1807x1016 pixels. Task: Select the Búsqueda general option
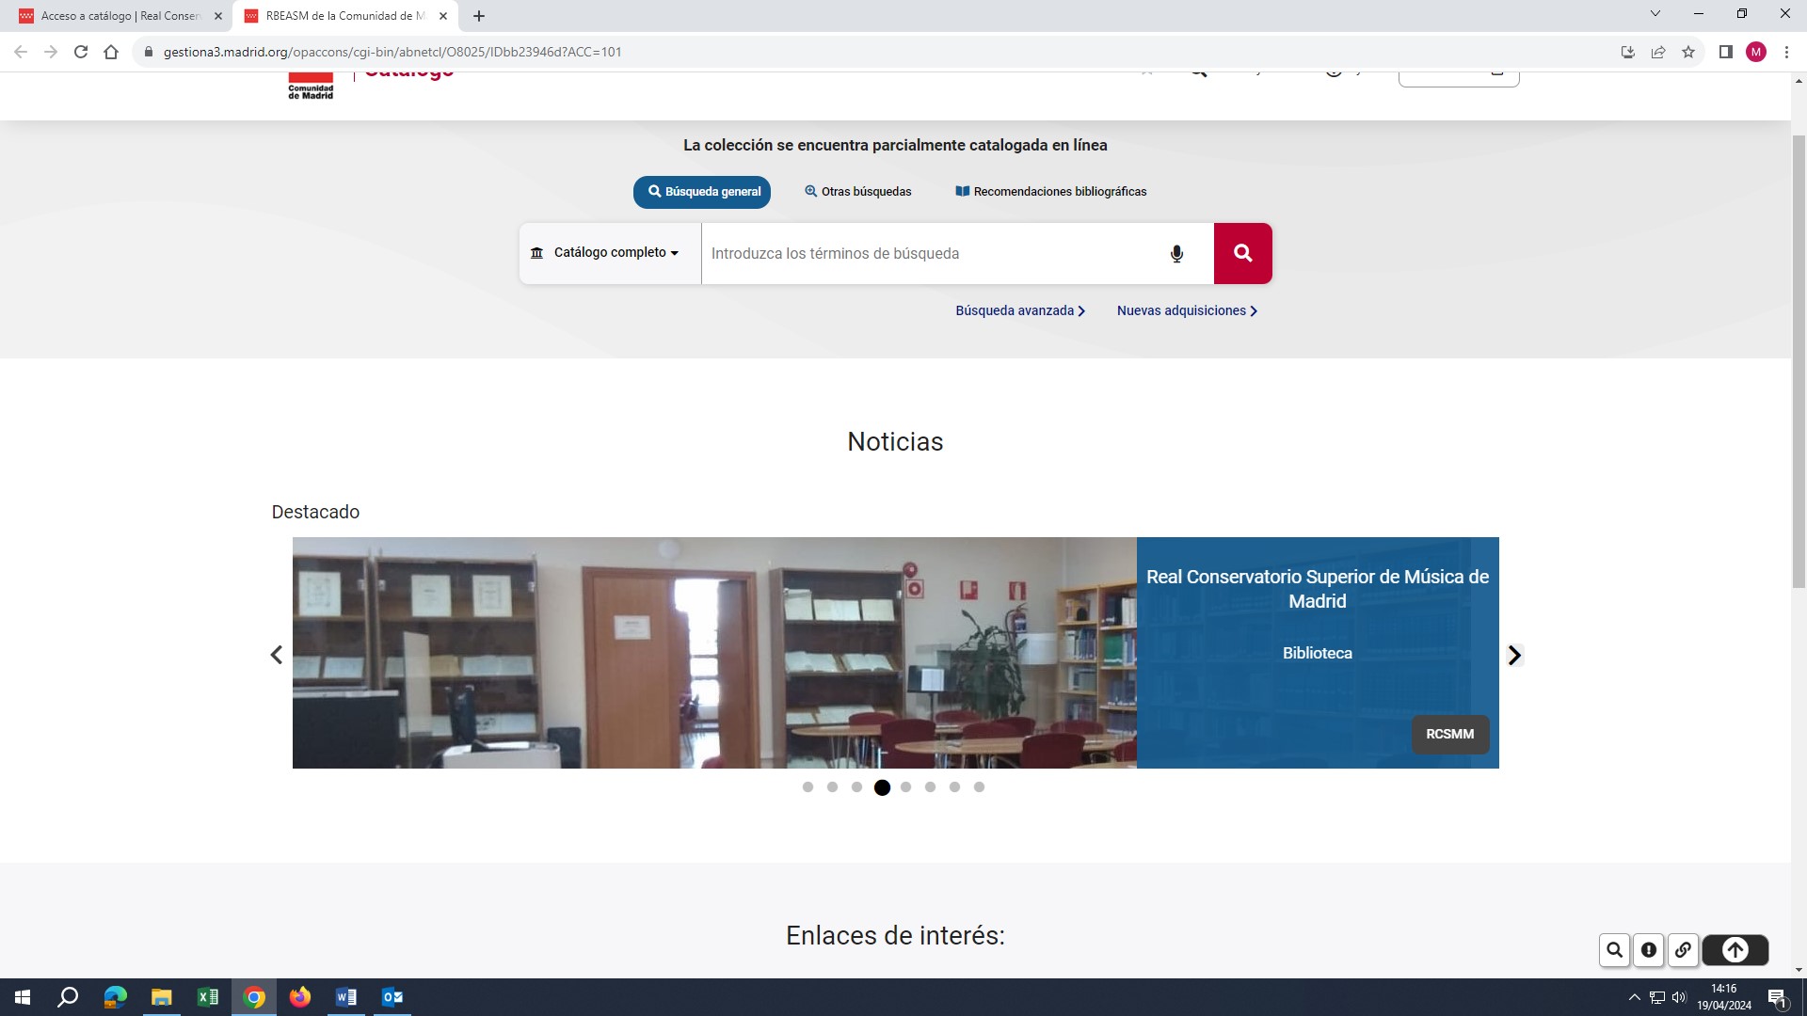click(x=701, y=192)
